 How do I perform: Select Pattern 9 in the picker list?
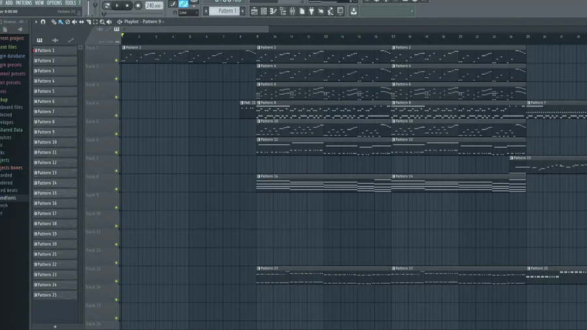point(55,132)
